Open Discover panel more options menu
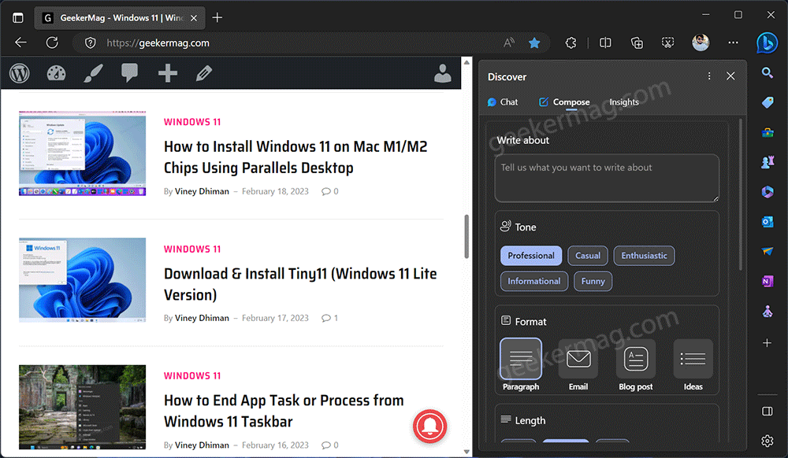 coord(709,76)
